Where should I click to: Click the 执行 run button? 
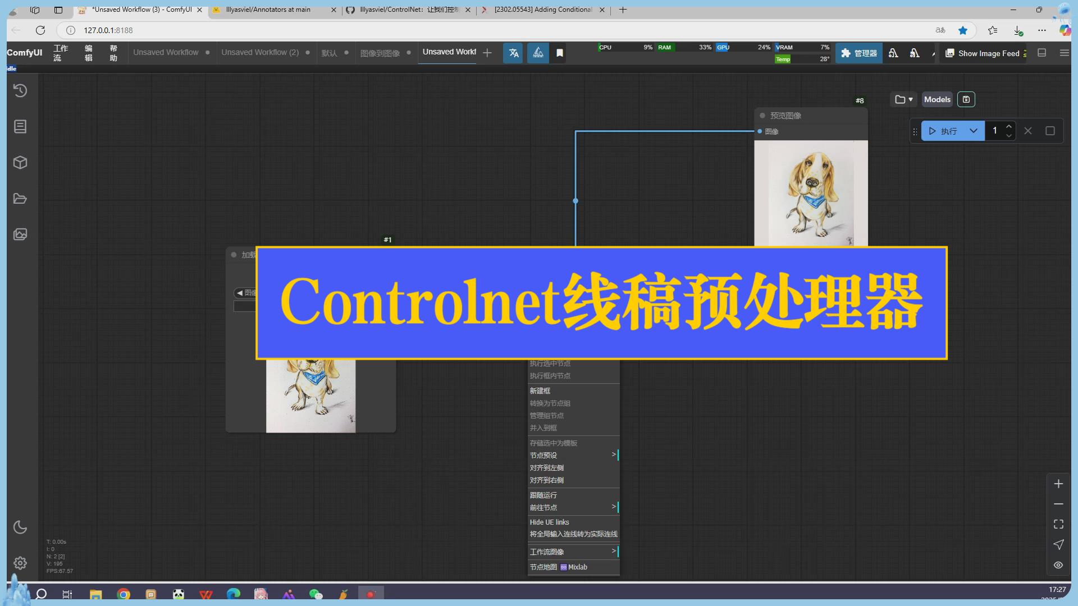(x=943, y=131)
